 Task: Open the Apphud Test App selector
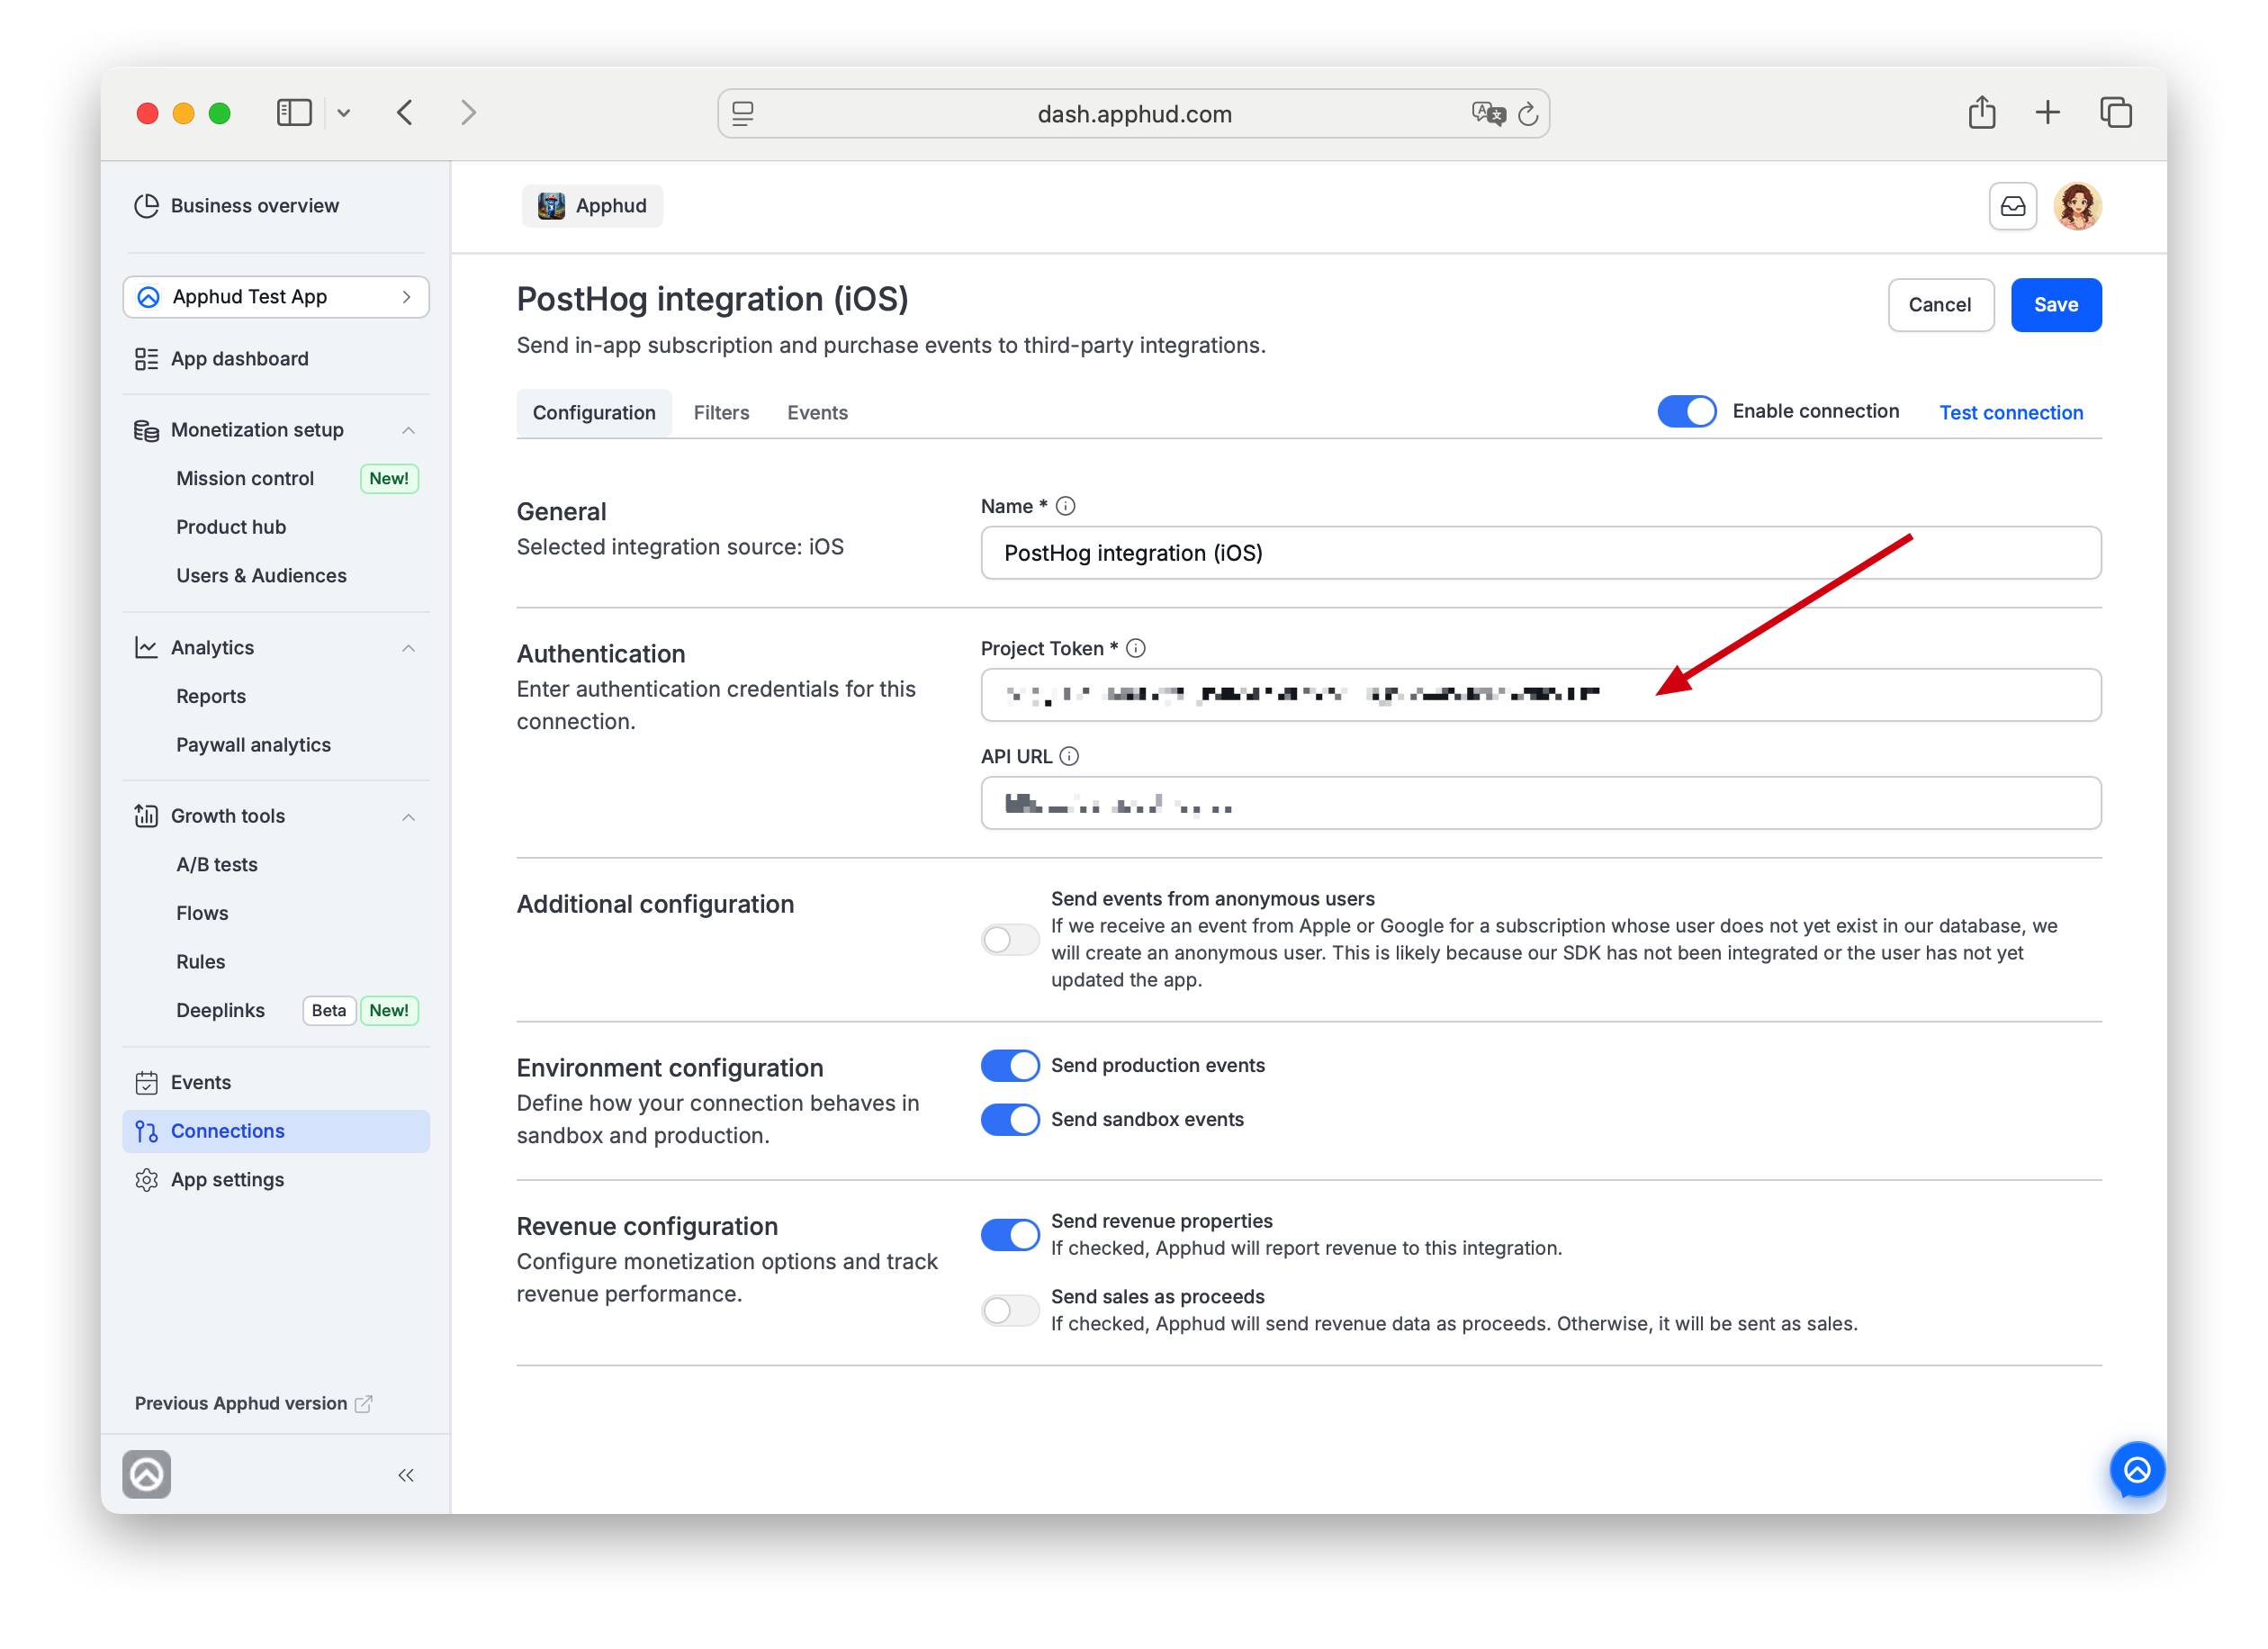tap(276, 297)
